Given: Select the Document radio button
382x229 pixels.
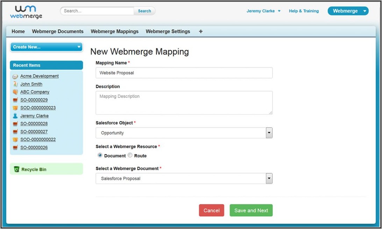Looking at the screenshot, I should [100, 155].
